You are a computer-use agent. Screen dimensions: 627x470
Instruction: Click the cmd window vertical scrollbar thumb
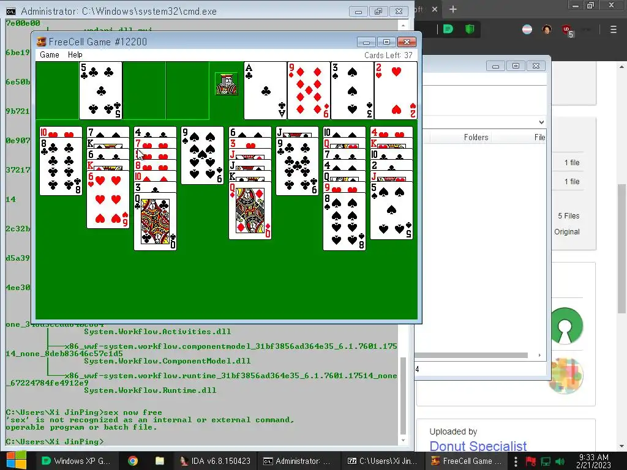(x=403, y=396)
